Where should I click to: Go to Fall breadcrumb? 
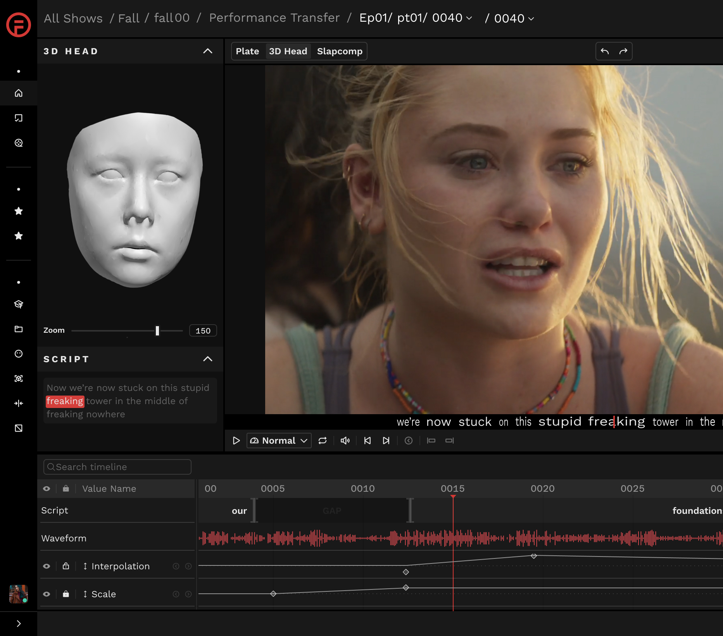pyautogui.click(x=129, y=18)
